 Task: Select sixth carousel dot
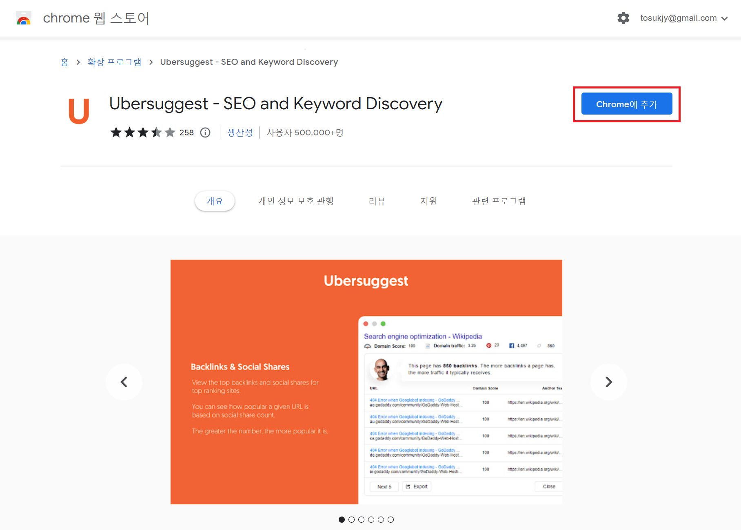[391, 519]
